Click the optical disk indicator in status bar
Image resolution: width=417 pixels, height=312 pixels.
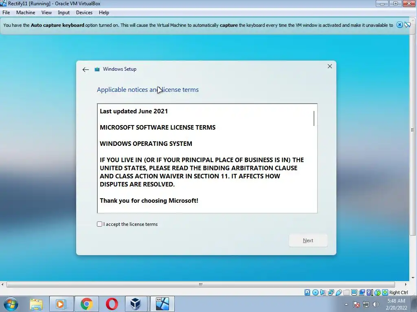click(316, 292)
